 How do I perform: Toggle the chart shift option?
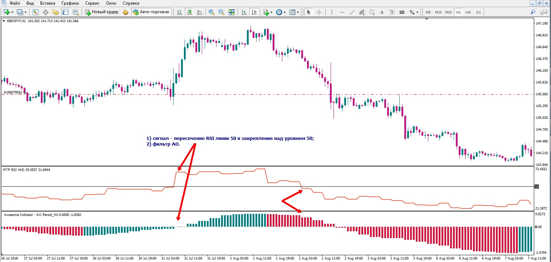click(x=254, y=12)
